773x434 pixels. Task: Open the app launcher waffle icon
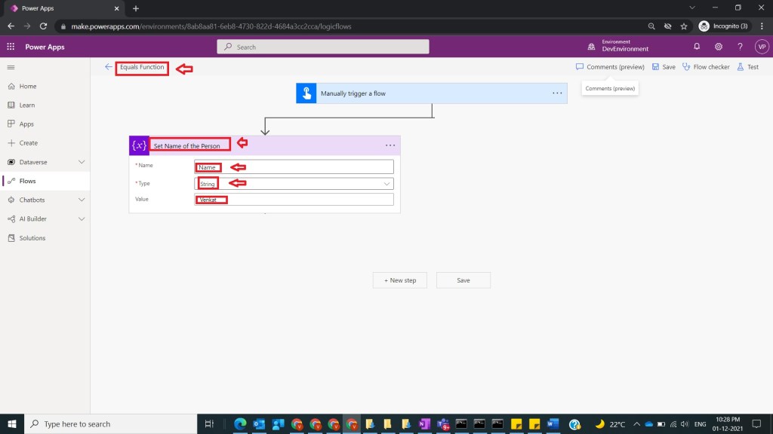click(x=11, y=47)
